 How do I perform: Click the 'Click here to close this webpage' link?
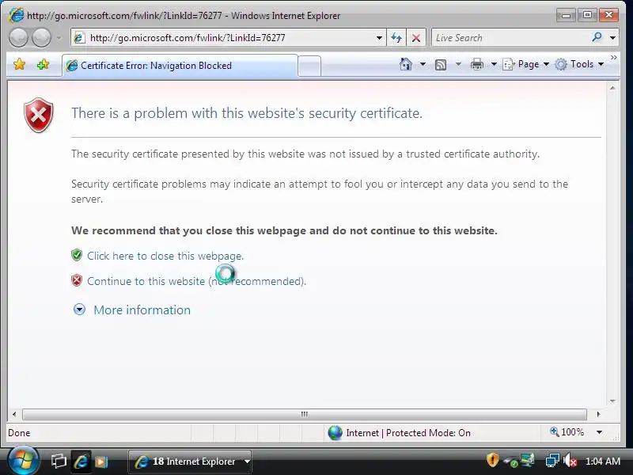[x=165, y=256]
